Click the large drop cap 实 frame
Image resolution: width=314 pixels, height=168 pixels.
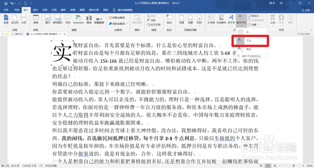coord(62,53)
